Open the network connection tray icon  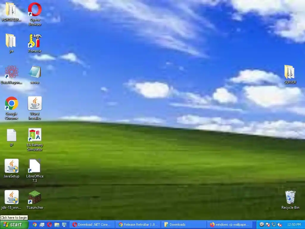[274, 225]
